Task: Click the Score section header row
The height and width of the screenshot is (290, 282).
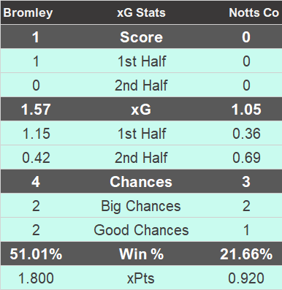Action: tap(141, 37)
